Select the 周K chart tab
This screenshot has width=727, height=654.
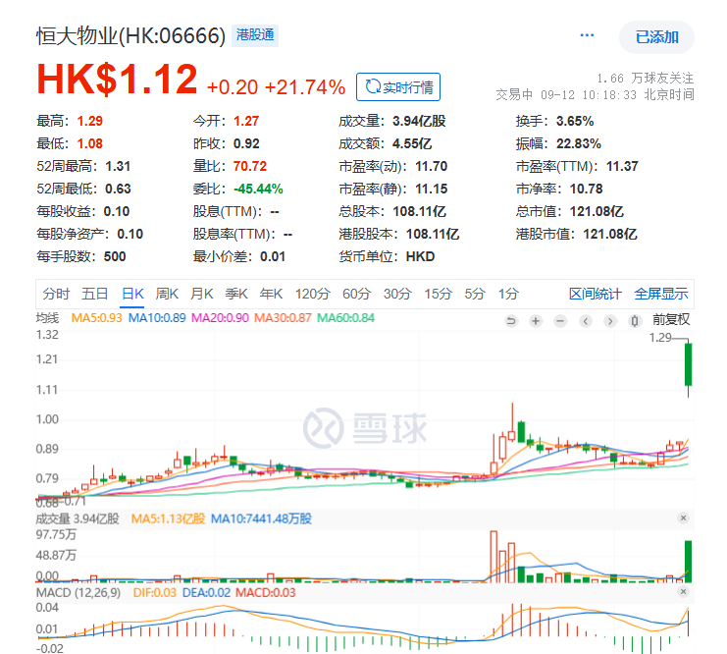167,294
